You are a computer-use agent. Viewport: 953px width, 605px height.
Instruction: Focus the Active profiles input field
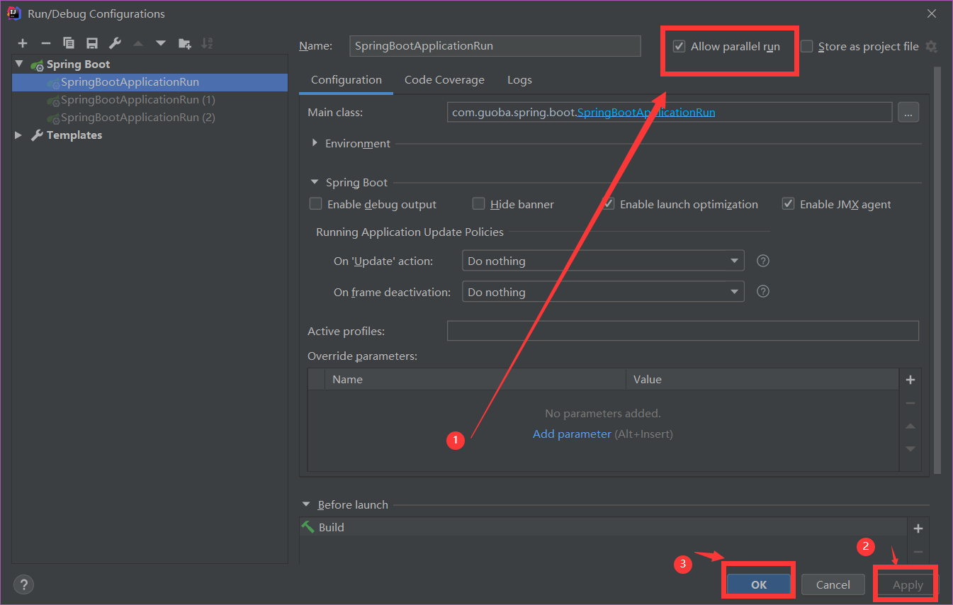(x=683, y=331)
